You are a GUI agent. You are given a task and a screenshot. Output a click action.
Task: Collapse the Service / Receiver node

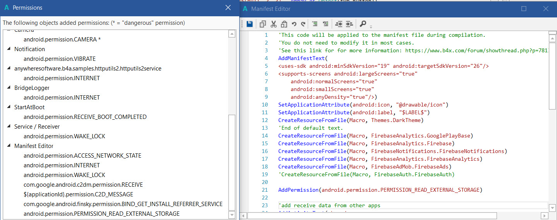tap(9, 127)
